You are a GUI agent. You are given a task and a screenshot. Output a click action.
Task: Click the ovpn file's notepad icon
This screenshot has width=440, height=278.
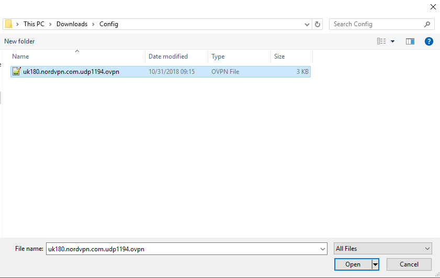tap(17, 71)
